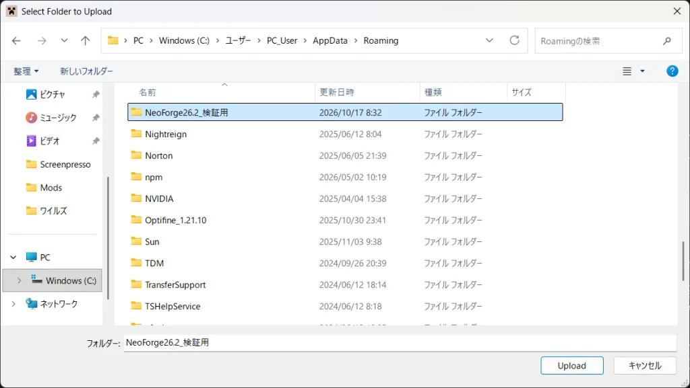Open address bar history dropdown

tap(489, 40)
